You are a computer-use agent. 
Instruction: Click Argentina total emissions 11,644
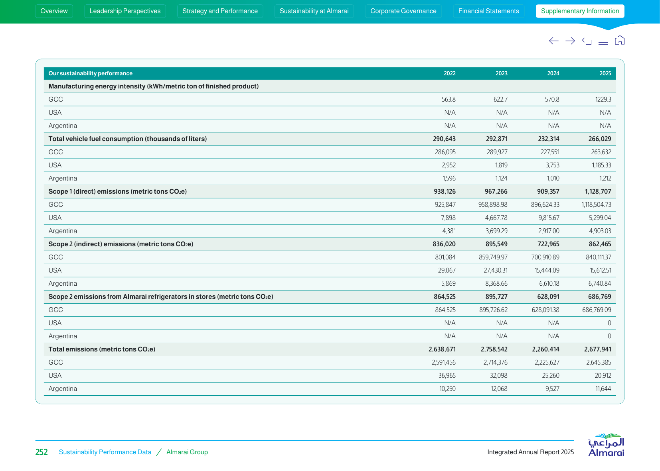click(603, 389)
